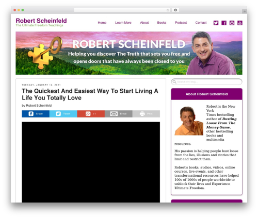Open the Books menu item
This screenshot has height=218, width=258.
[162, 23]
